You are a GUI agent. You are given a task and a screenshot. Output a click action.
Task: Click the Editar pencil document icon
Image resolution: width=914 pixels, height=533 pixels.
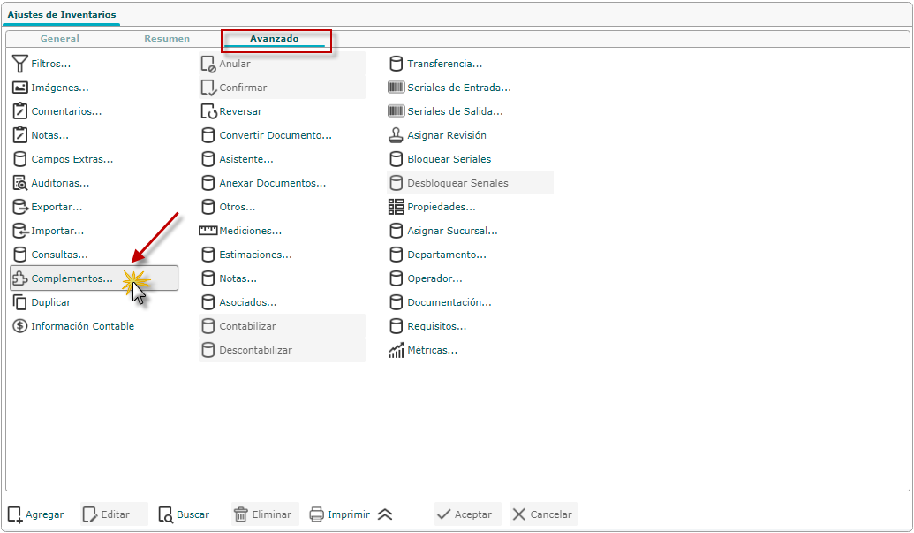(90, 514)
